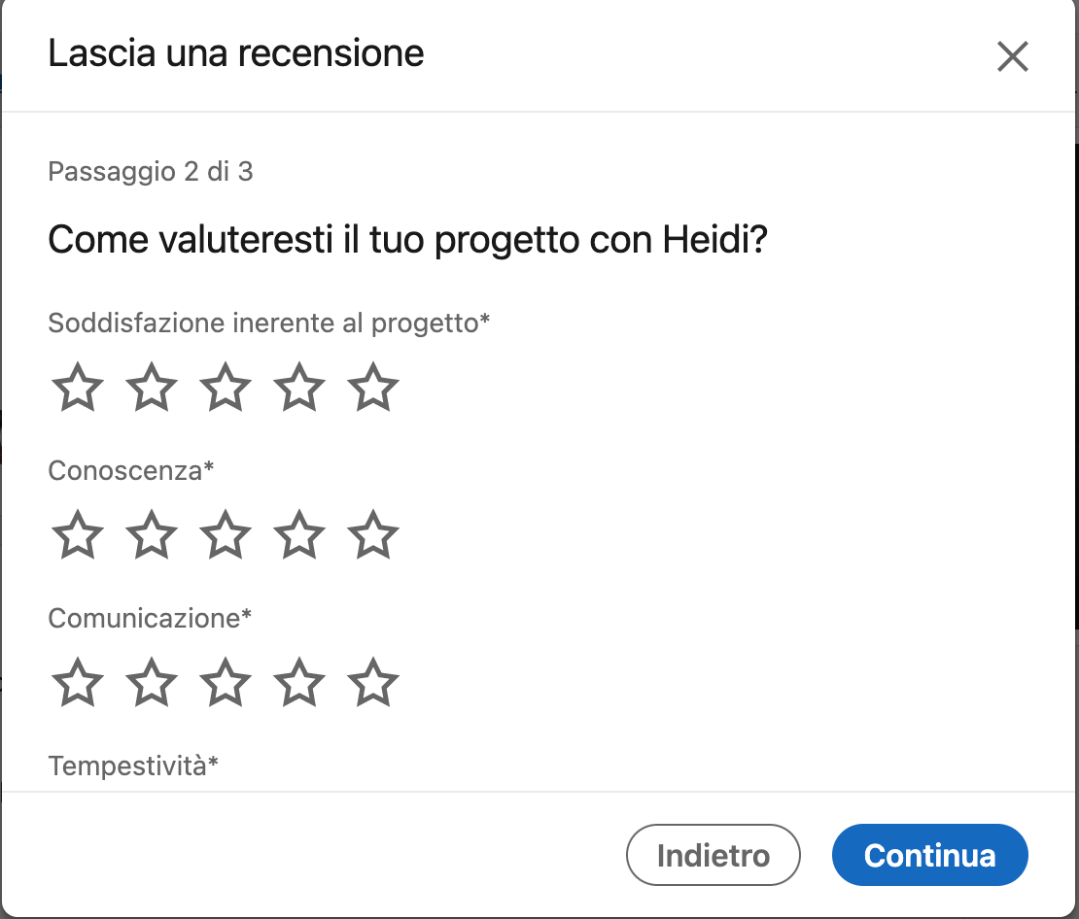Give Comunicazione one star
The height and width of the screenshot is (919, 1079).
[x=78, y=684]
